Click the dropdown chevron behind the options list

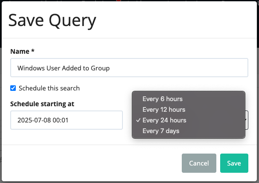247,120
